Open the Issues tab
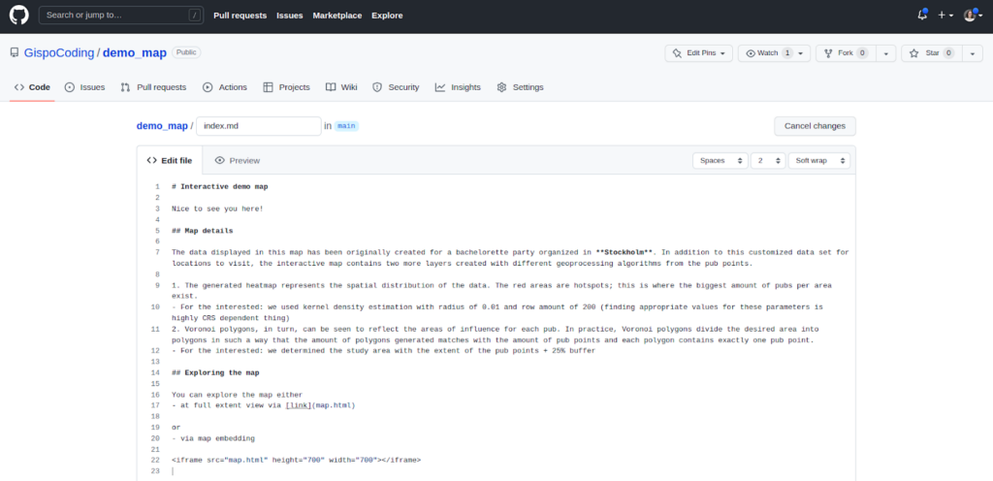The image size is (993, 481). coord(84,87)
